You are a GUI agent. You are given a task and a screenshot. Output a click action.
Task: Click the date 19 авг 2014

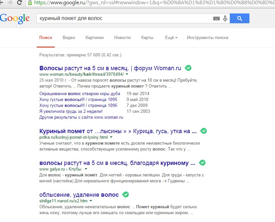(x=138, y=94)
